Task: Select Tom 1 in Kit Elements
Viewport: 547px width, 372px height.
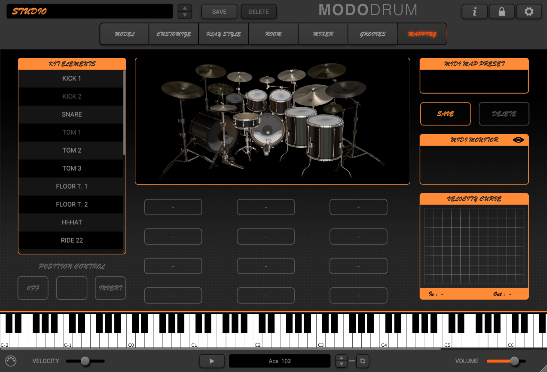Action: point(71,133)
